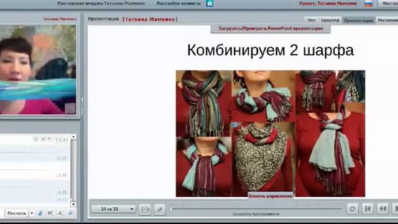Click the scarves collage on the slide
Image resolution: width=398 pixels, height=224 pixels.
[x=271, y=134]
